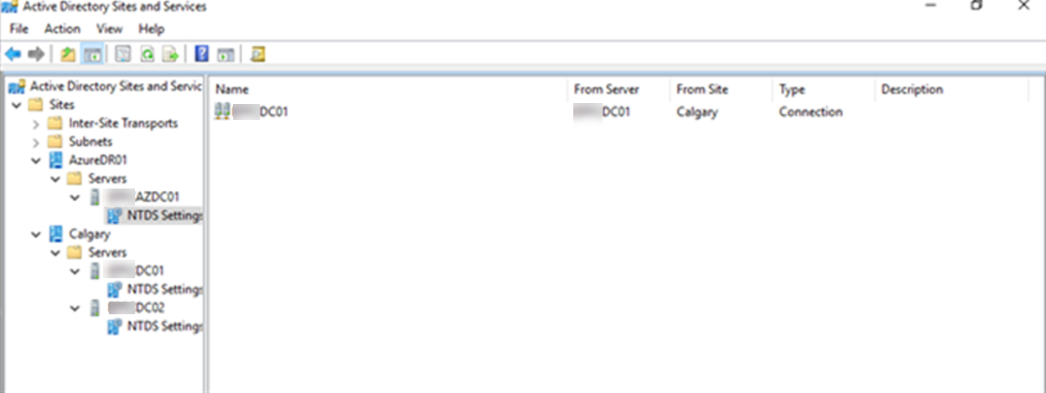Select Inter-Site Transports in the tree
Viewport: 1046px width, 393px height.
point(123,123)
